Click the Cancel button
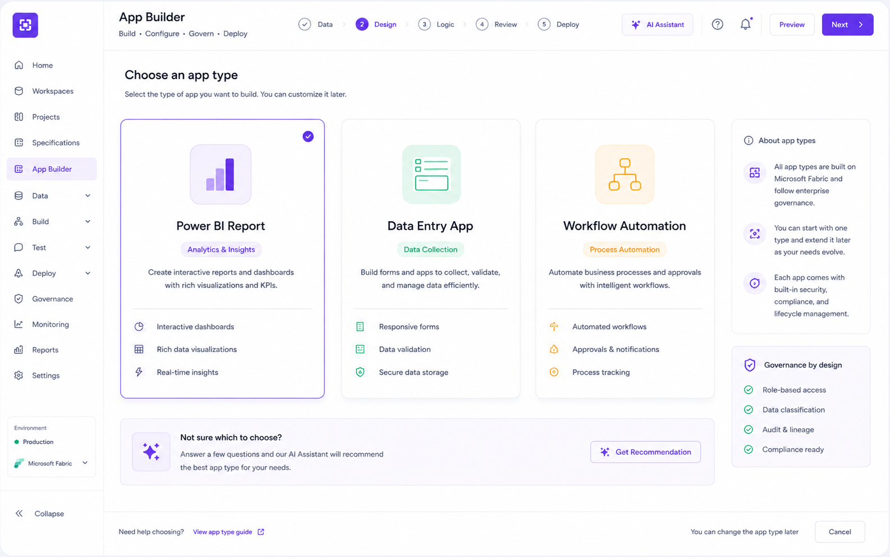This screenshot has width=890, height=557. 839,532
